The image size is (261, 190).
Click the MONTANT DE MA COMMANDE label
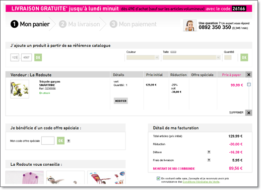click(x=174, y=168)
